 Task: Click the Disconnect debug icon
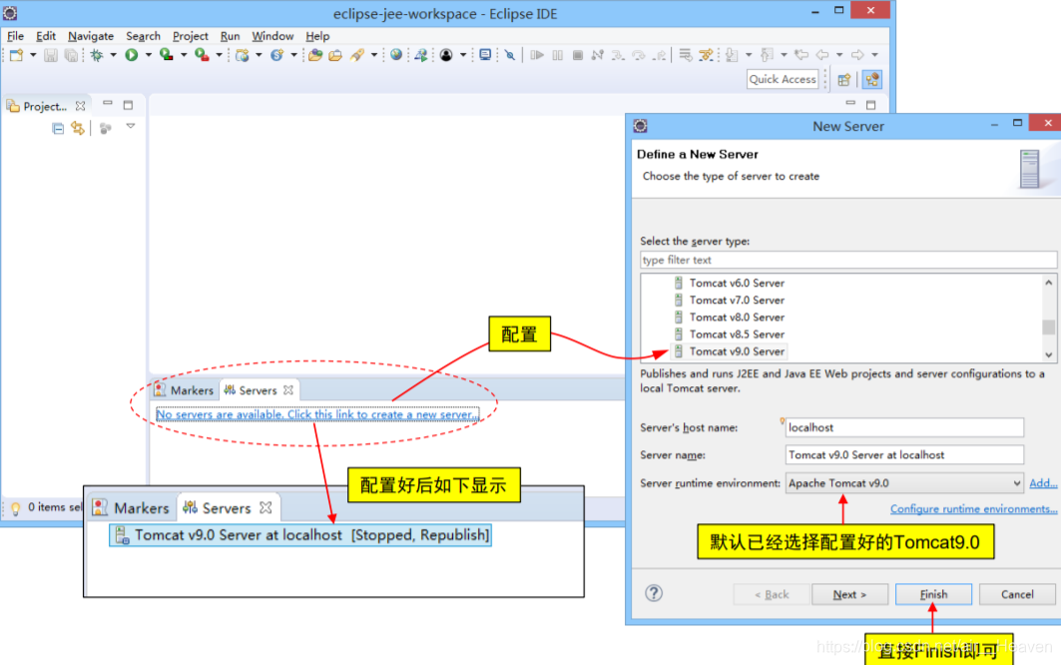coord(598,55)
